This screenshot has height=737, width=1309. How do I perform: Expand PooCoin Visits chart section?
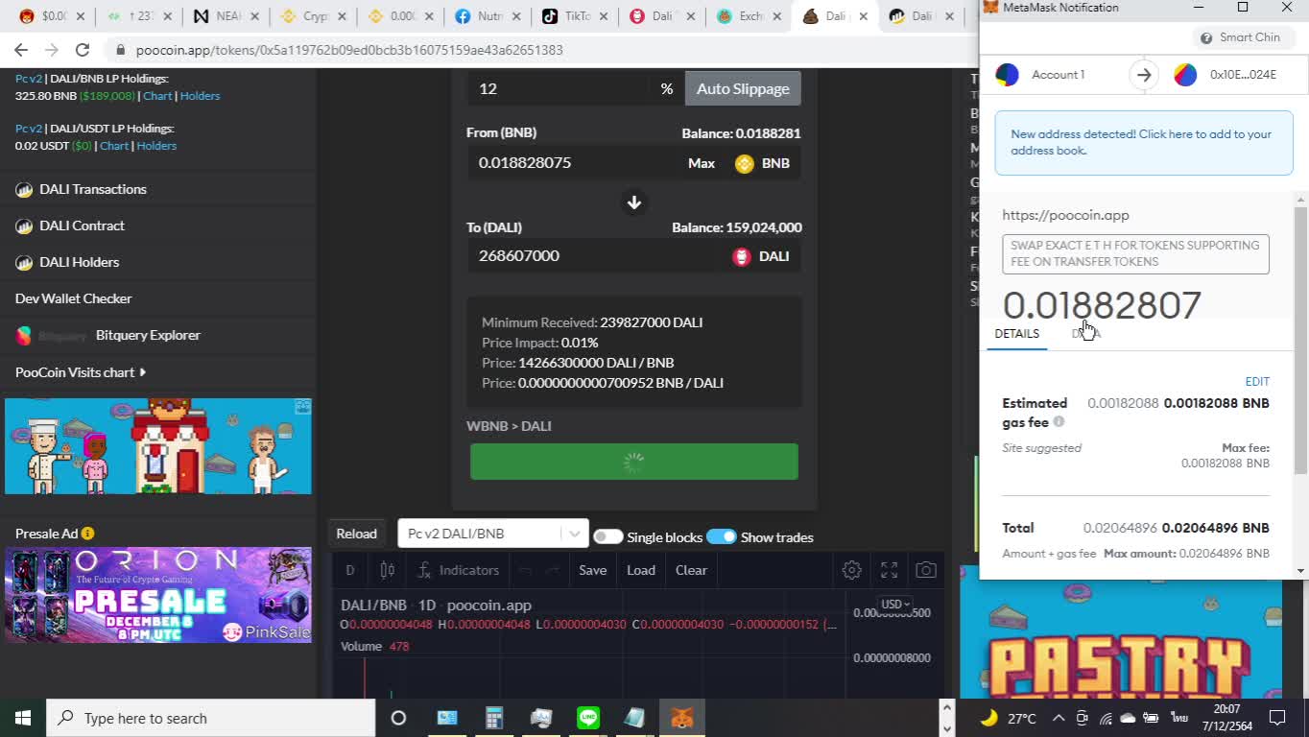tap(81, 372)
